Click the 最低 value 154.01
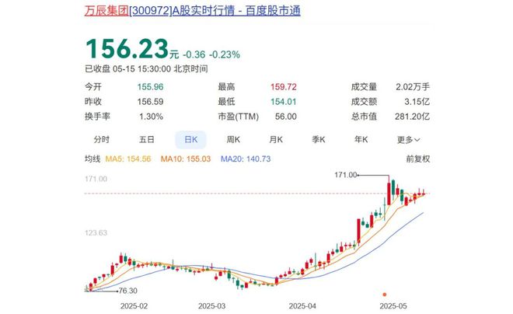This screenshot has height=314, width=513. 284,102
